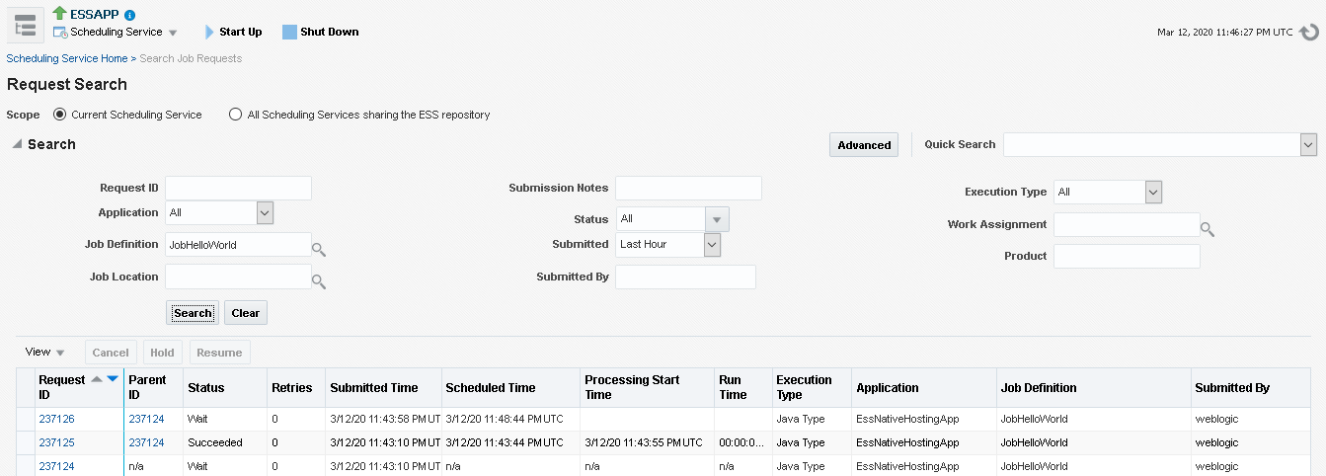Open request ID 237124 link in last row
Image resolution: width=1326 pixels, height=476 pixels.
click(x=56, y=466)
